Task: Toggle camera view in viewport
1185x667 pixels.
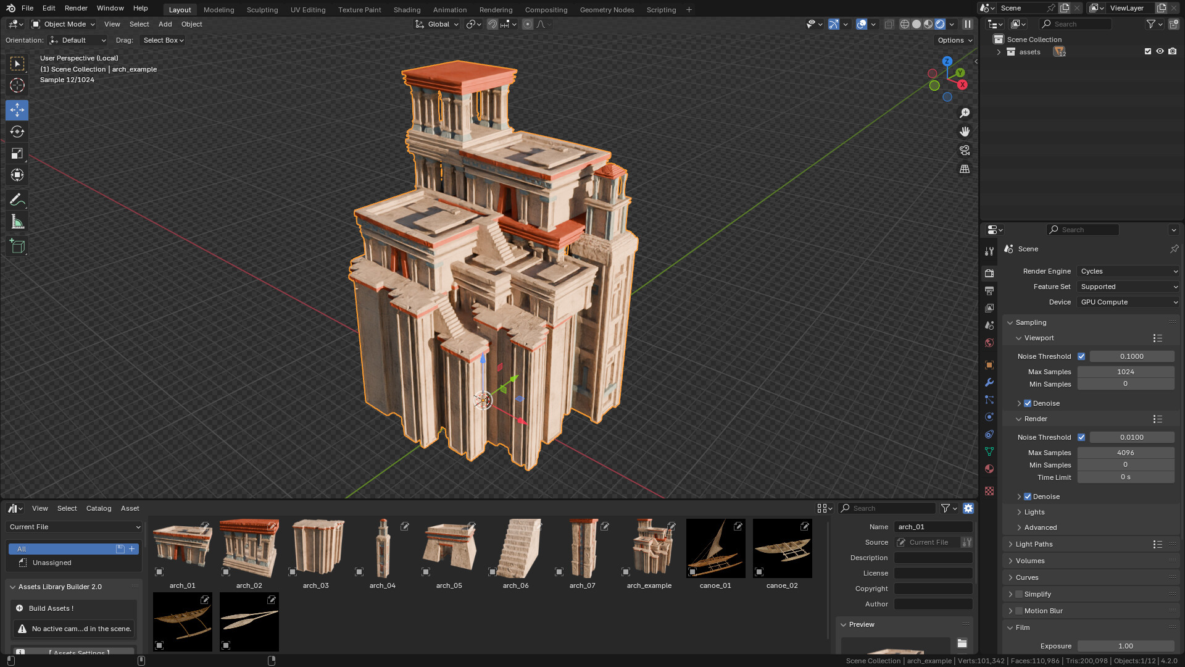Action: (965, 150)
